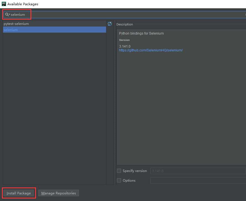Click the search magnifier icon
The width and height of the screenshot is (246, 201).
7,15
